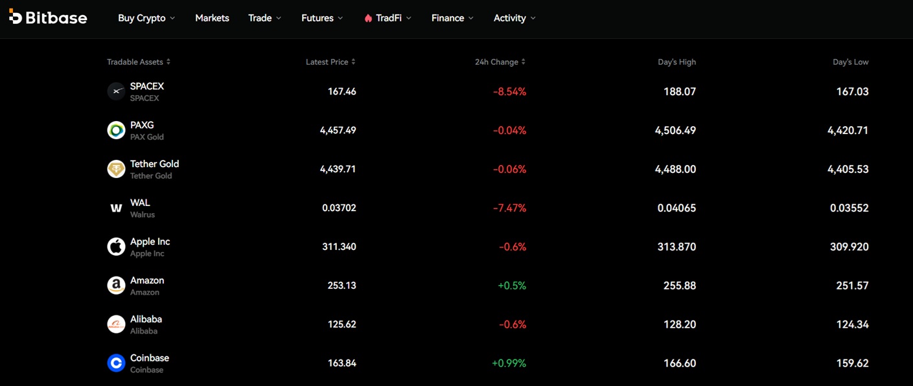Open the SPACEX asset name link
The height and width of the screenshot is (386, 913).
coord(147,86)
